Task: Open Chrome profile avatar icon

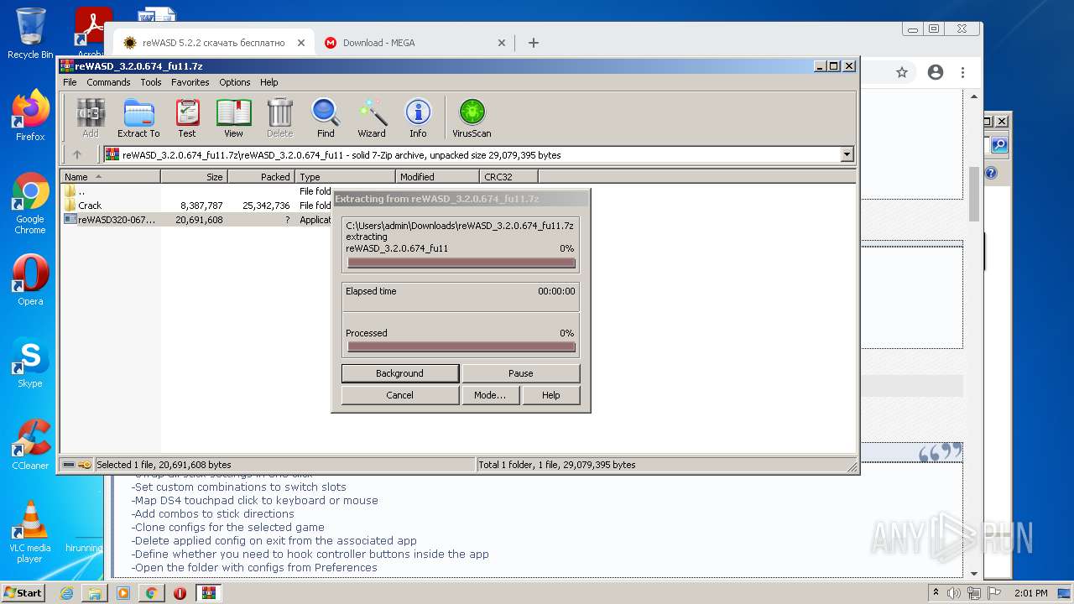Action: (936, 73)
